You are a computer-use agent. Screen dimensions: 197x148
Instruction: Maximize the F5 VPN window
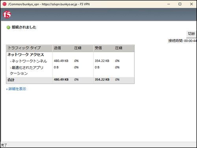(180, 4)
